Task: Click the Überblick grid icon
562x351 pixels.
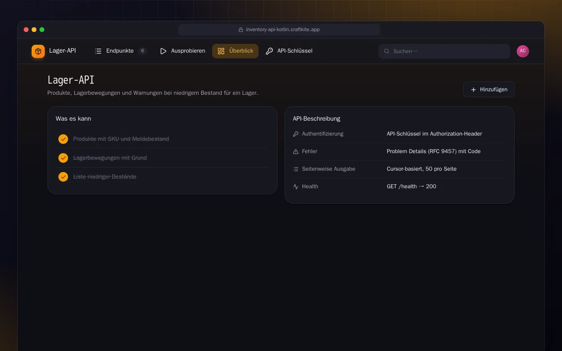Action: pyautogui.click(x=221, y=51)
